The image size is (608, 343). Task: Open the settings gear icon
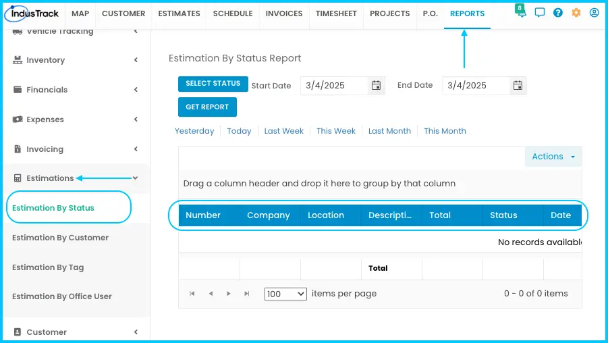click(576, 13)
